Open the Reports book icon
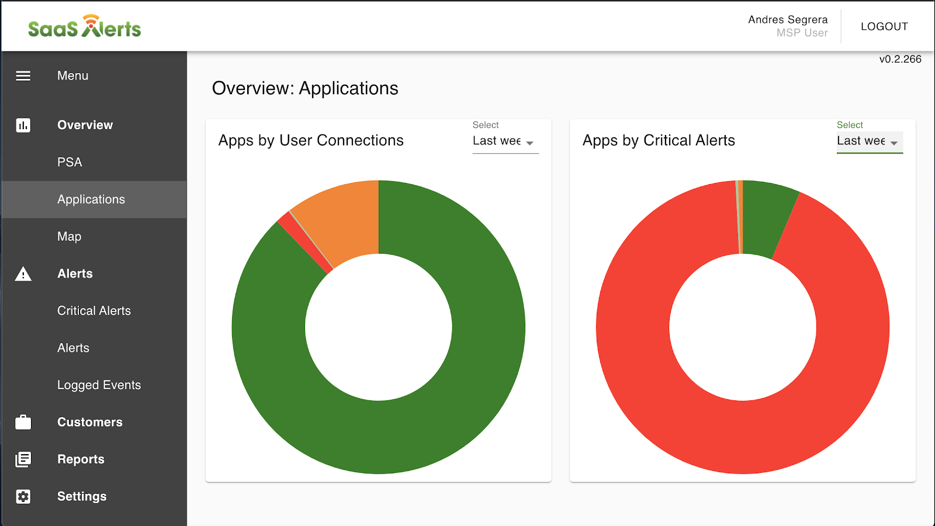This screenshot has height=526, width=935. click(23, 459)
